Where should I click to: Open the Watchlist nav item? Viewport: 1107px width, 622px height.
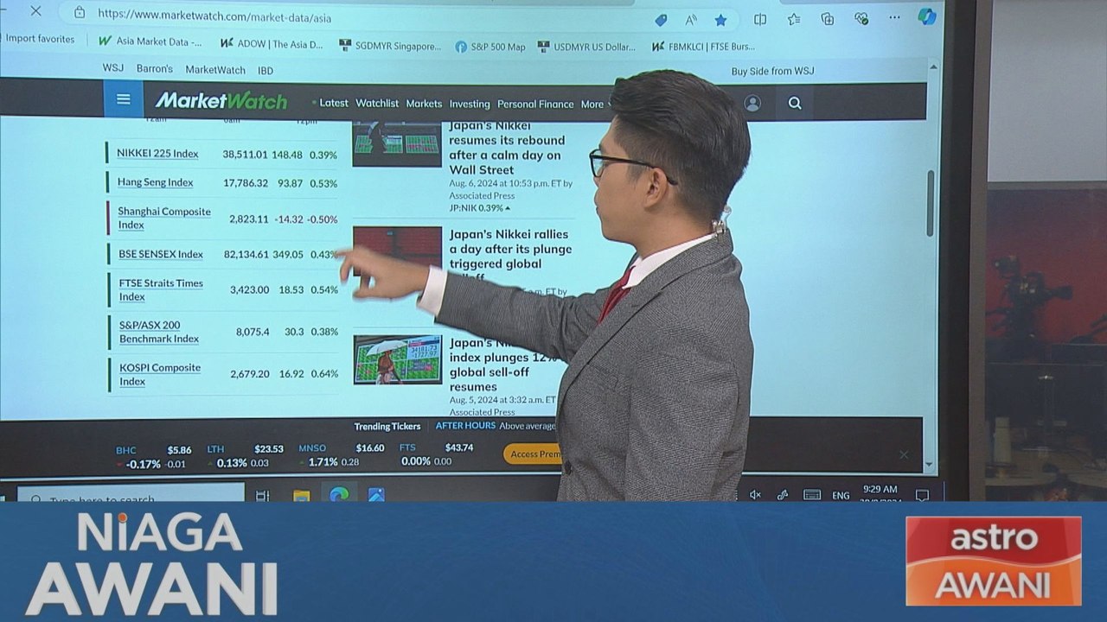[x=377, y=103]
